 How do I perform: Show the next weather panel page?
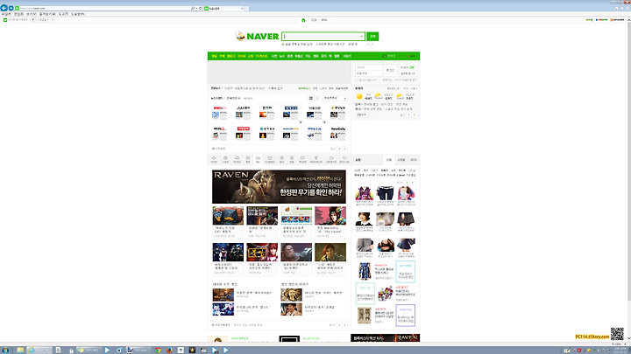414,115
